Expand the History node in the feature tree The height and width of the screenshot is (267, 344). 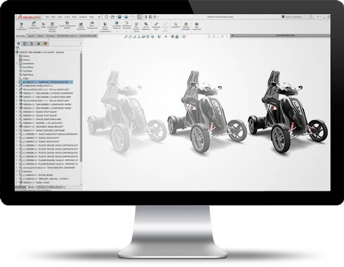(17, 56)
